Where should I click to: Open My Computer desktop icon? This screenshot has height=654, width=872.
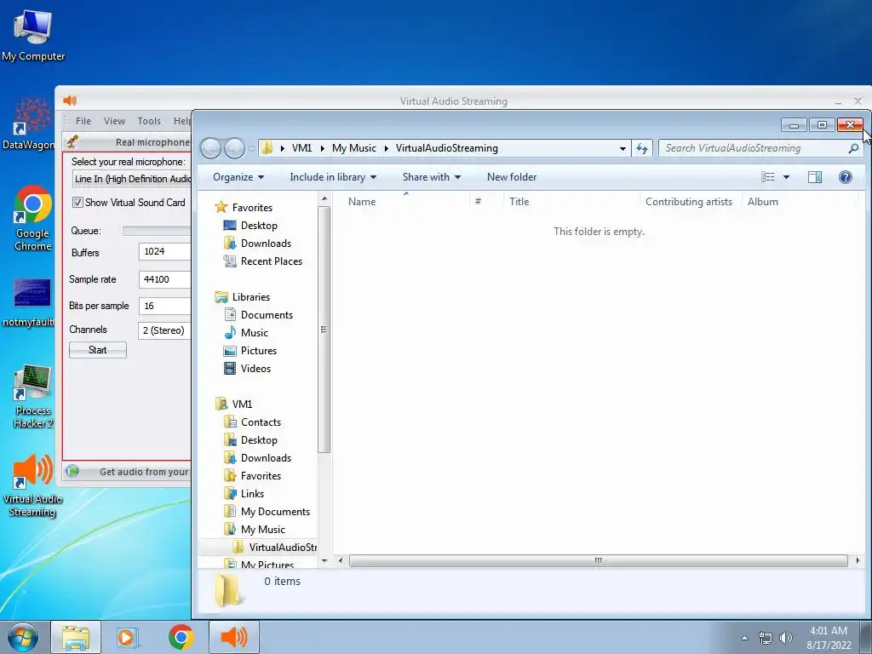tap(33, 36)
